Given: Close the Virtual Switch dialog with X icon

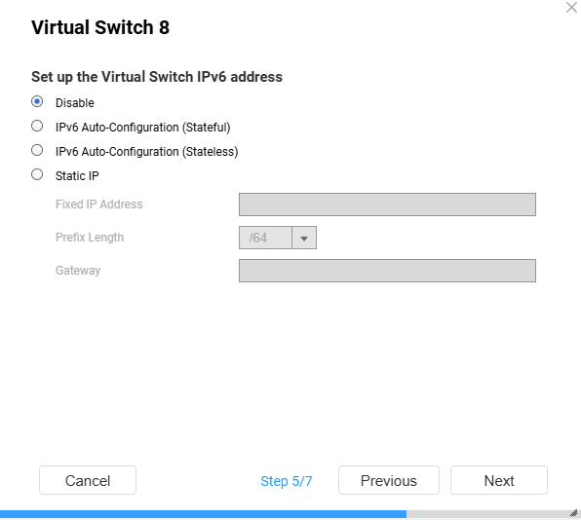Looking at the screenshot, I should point(571,8).
